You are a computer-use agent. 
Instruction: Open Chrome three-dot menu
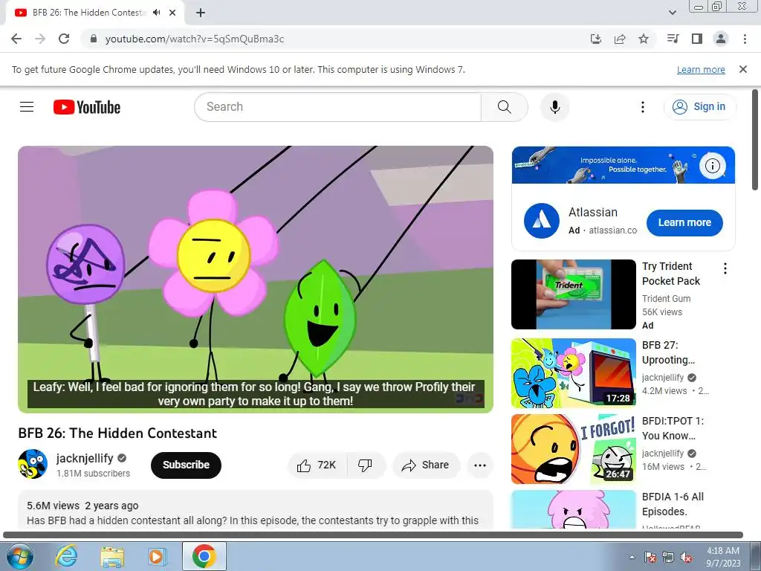[x=745, y=39]
